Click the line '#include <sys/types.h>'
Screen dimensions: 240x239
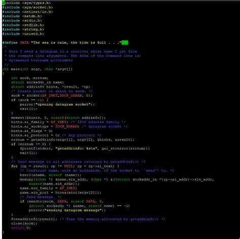tap(26, 3)
